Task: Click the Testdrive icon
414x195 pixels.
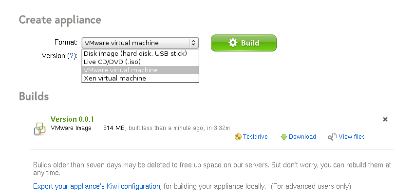Action: coord(238,137)
